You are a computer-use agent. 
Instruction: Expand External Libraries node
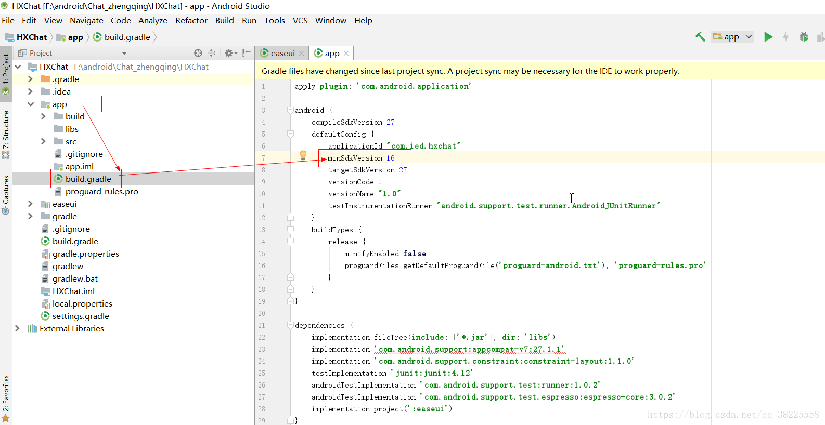coord(18,328)
